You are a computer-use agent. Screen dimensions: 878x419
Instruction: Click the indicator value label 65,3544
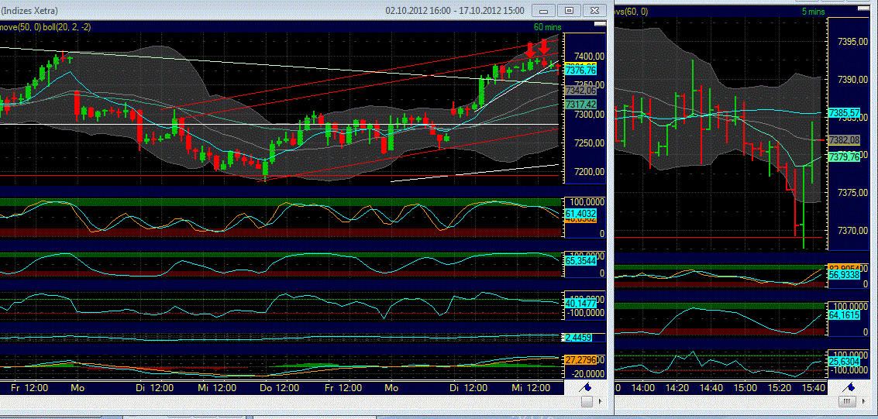580,261
